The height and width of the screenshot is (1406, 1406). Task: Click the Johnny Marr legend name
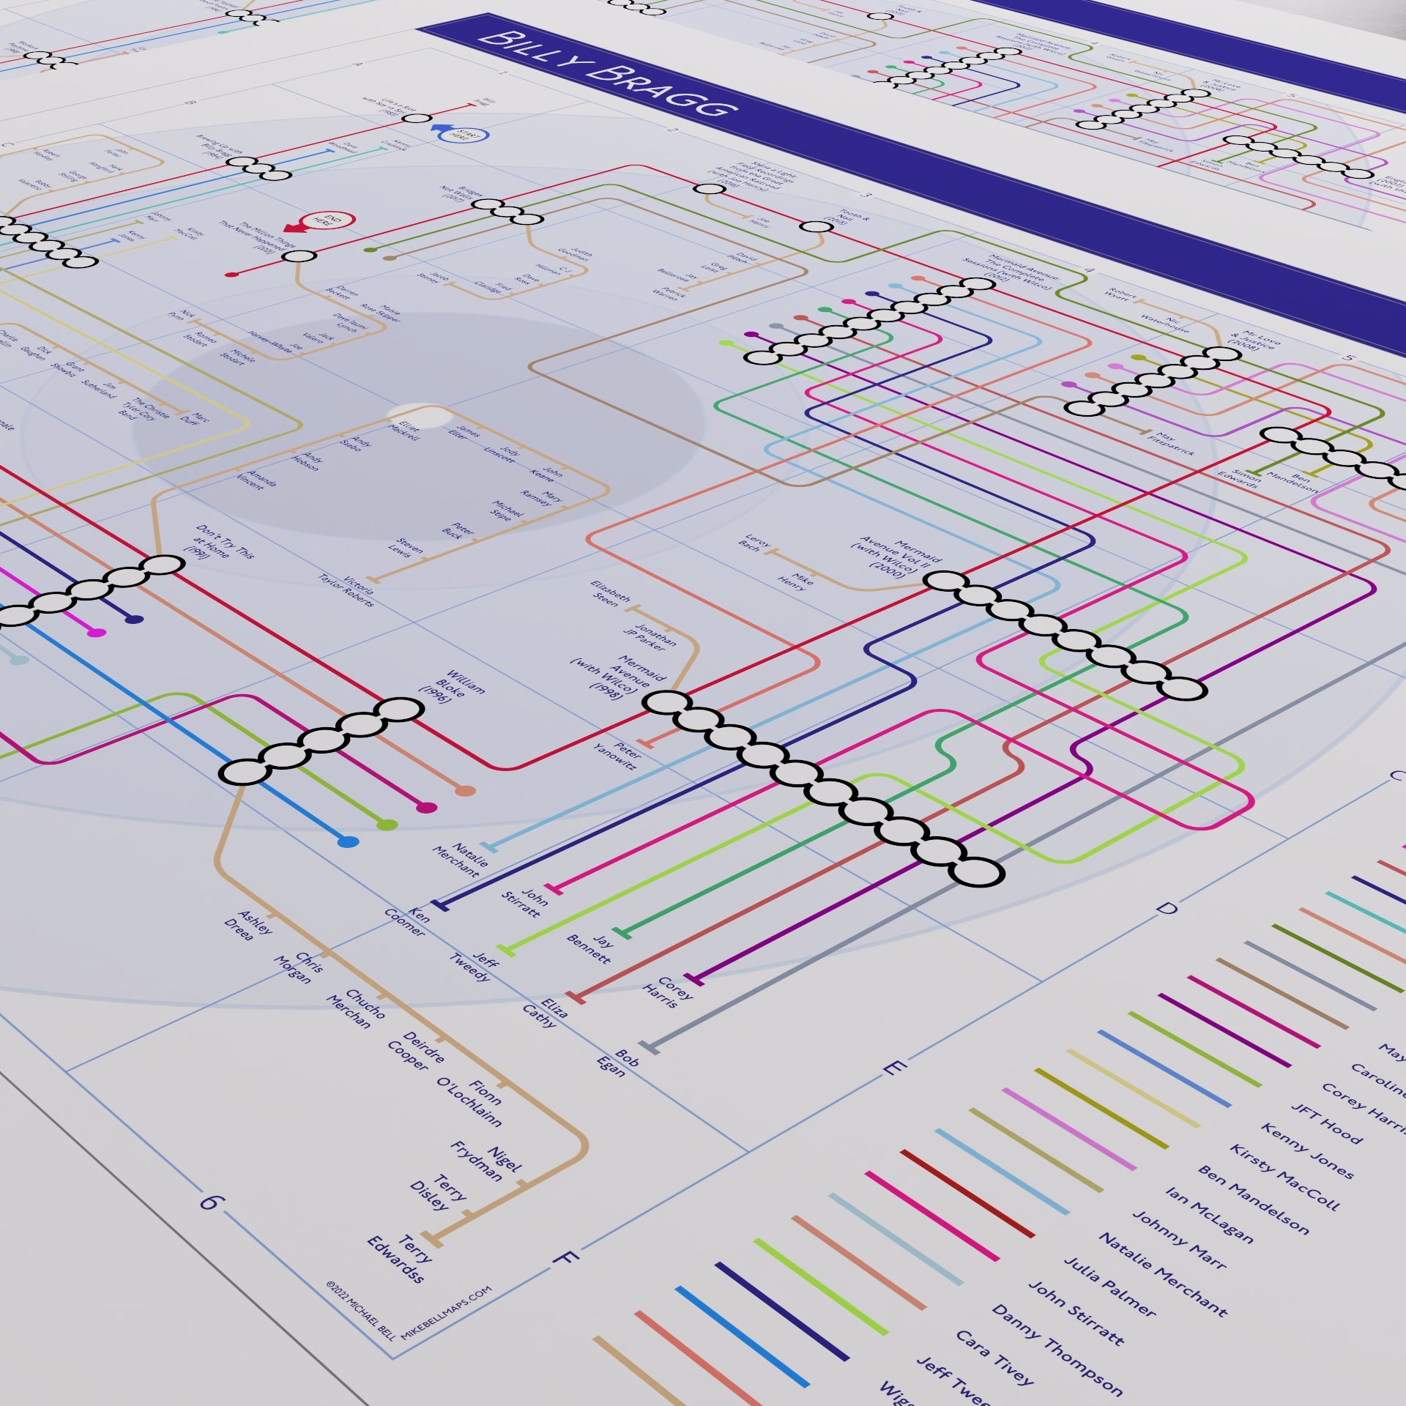(1179, 1240)
